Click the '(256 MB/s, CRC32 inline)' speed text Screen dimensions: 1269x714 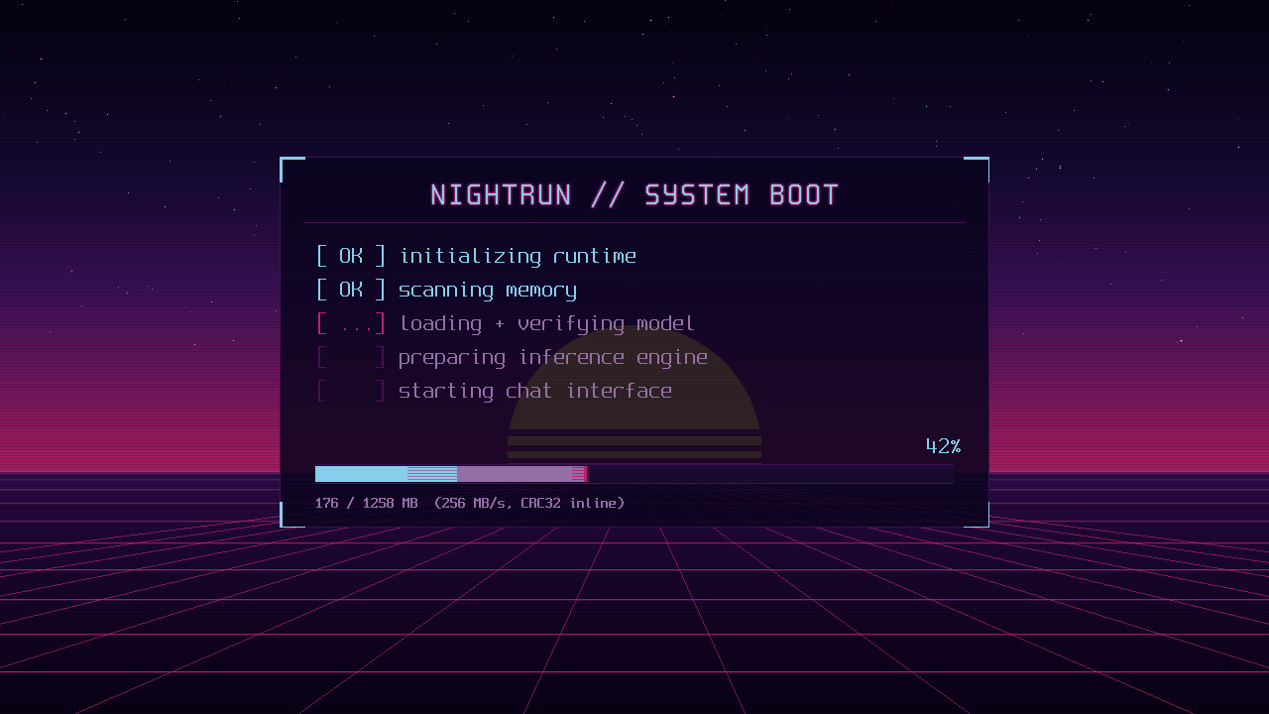529,503
